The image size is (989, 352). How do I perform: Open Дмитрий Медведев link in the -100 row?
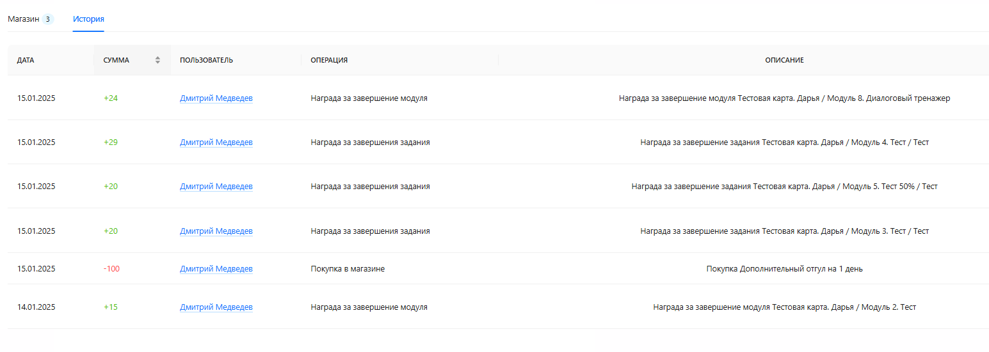216,269
